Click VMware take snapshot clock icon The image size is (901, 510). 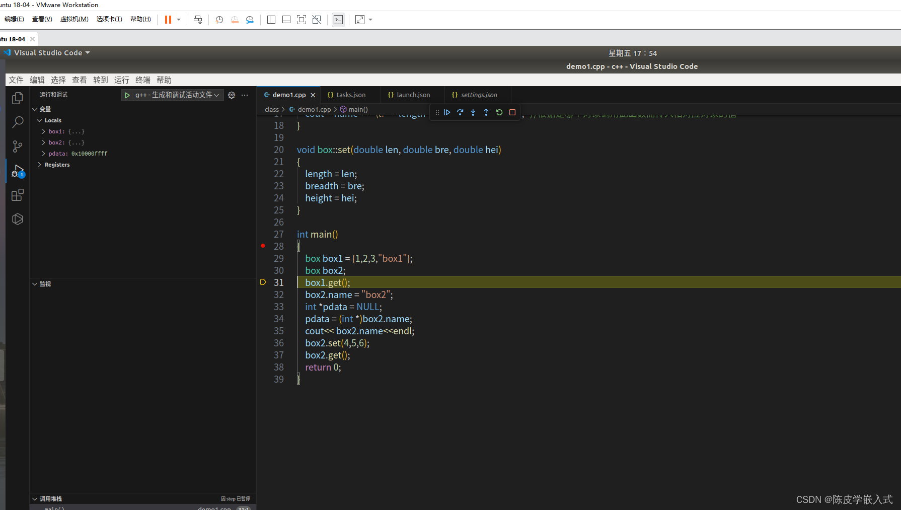pyautogui.click(x=219, y=20)
